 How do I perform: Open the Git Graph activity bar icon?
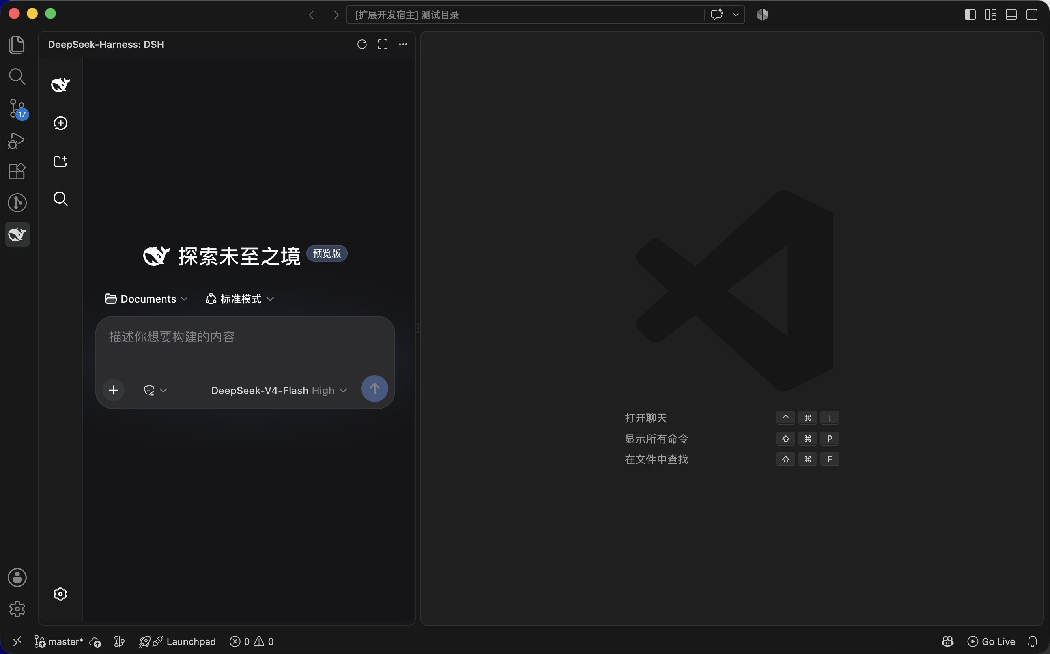[x=17, y=203]
